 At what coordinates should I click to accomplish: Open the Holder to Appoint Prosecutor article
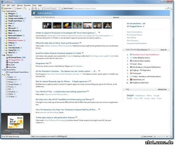point(66,33)
